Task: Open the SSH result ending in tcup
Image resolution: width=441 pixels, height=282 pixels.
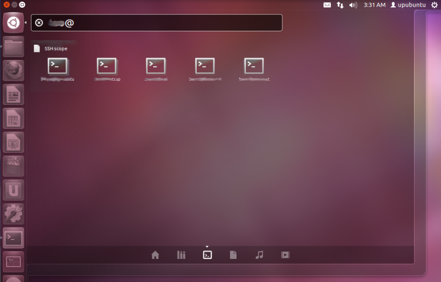Action: click(x=107, y=70)
